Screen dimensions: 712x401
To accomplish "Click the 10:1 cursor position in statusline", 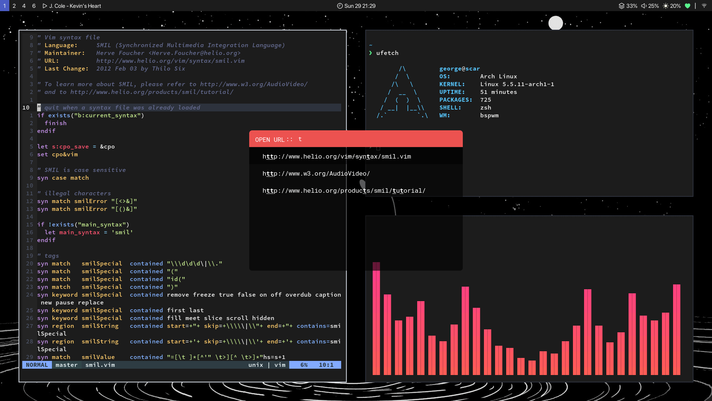I will tap(326, 365).
